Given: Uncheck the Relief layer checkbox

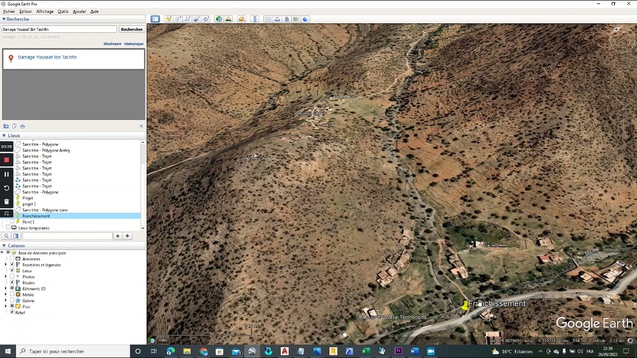Looking at the screenshot, I should (12, 312).
